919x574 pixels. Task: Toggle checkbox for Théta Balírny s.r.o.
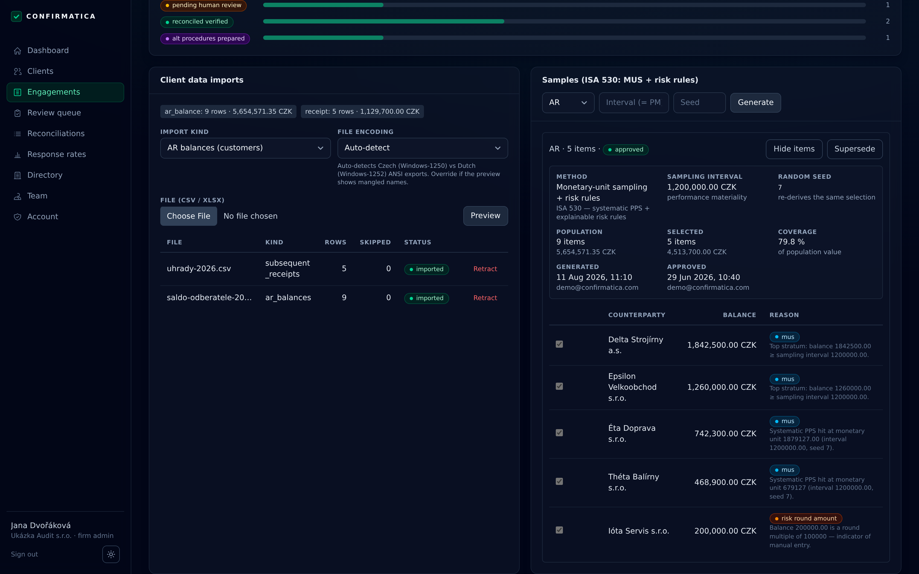(559, 481)
